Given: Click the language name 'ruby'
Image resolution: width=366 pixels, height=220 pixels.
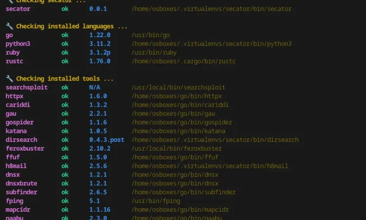Looking at the screenshot, I should [13, 53].
